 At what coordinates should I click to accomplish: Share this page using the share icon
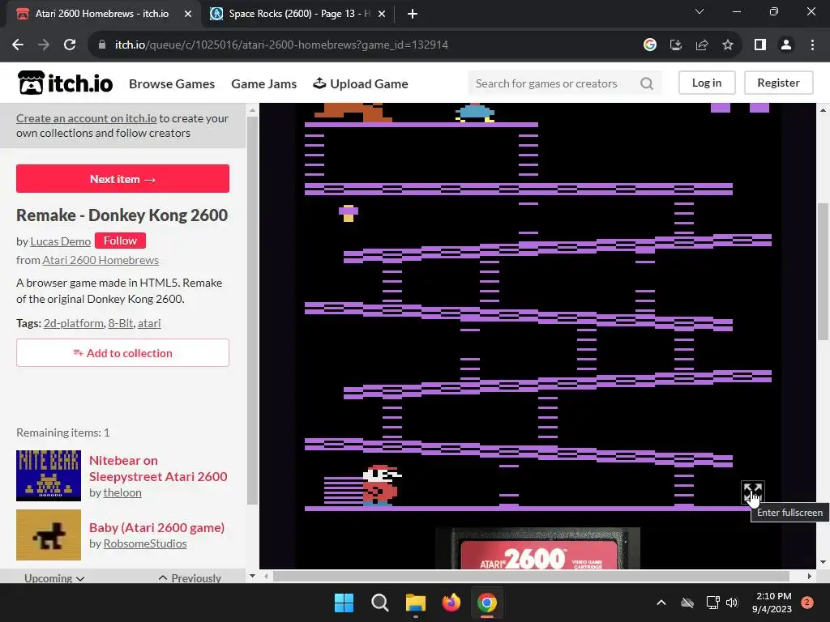(702, 45)
